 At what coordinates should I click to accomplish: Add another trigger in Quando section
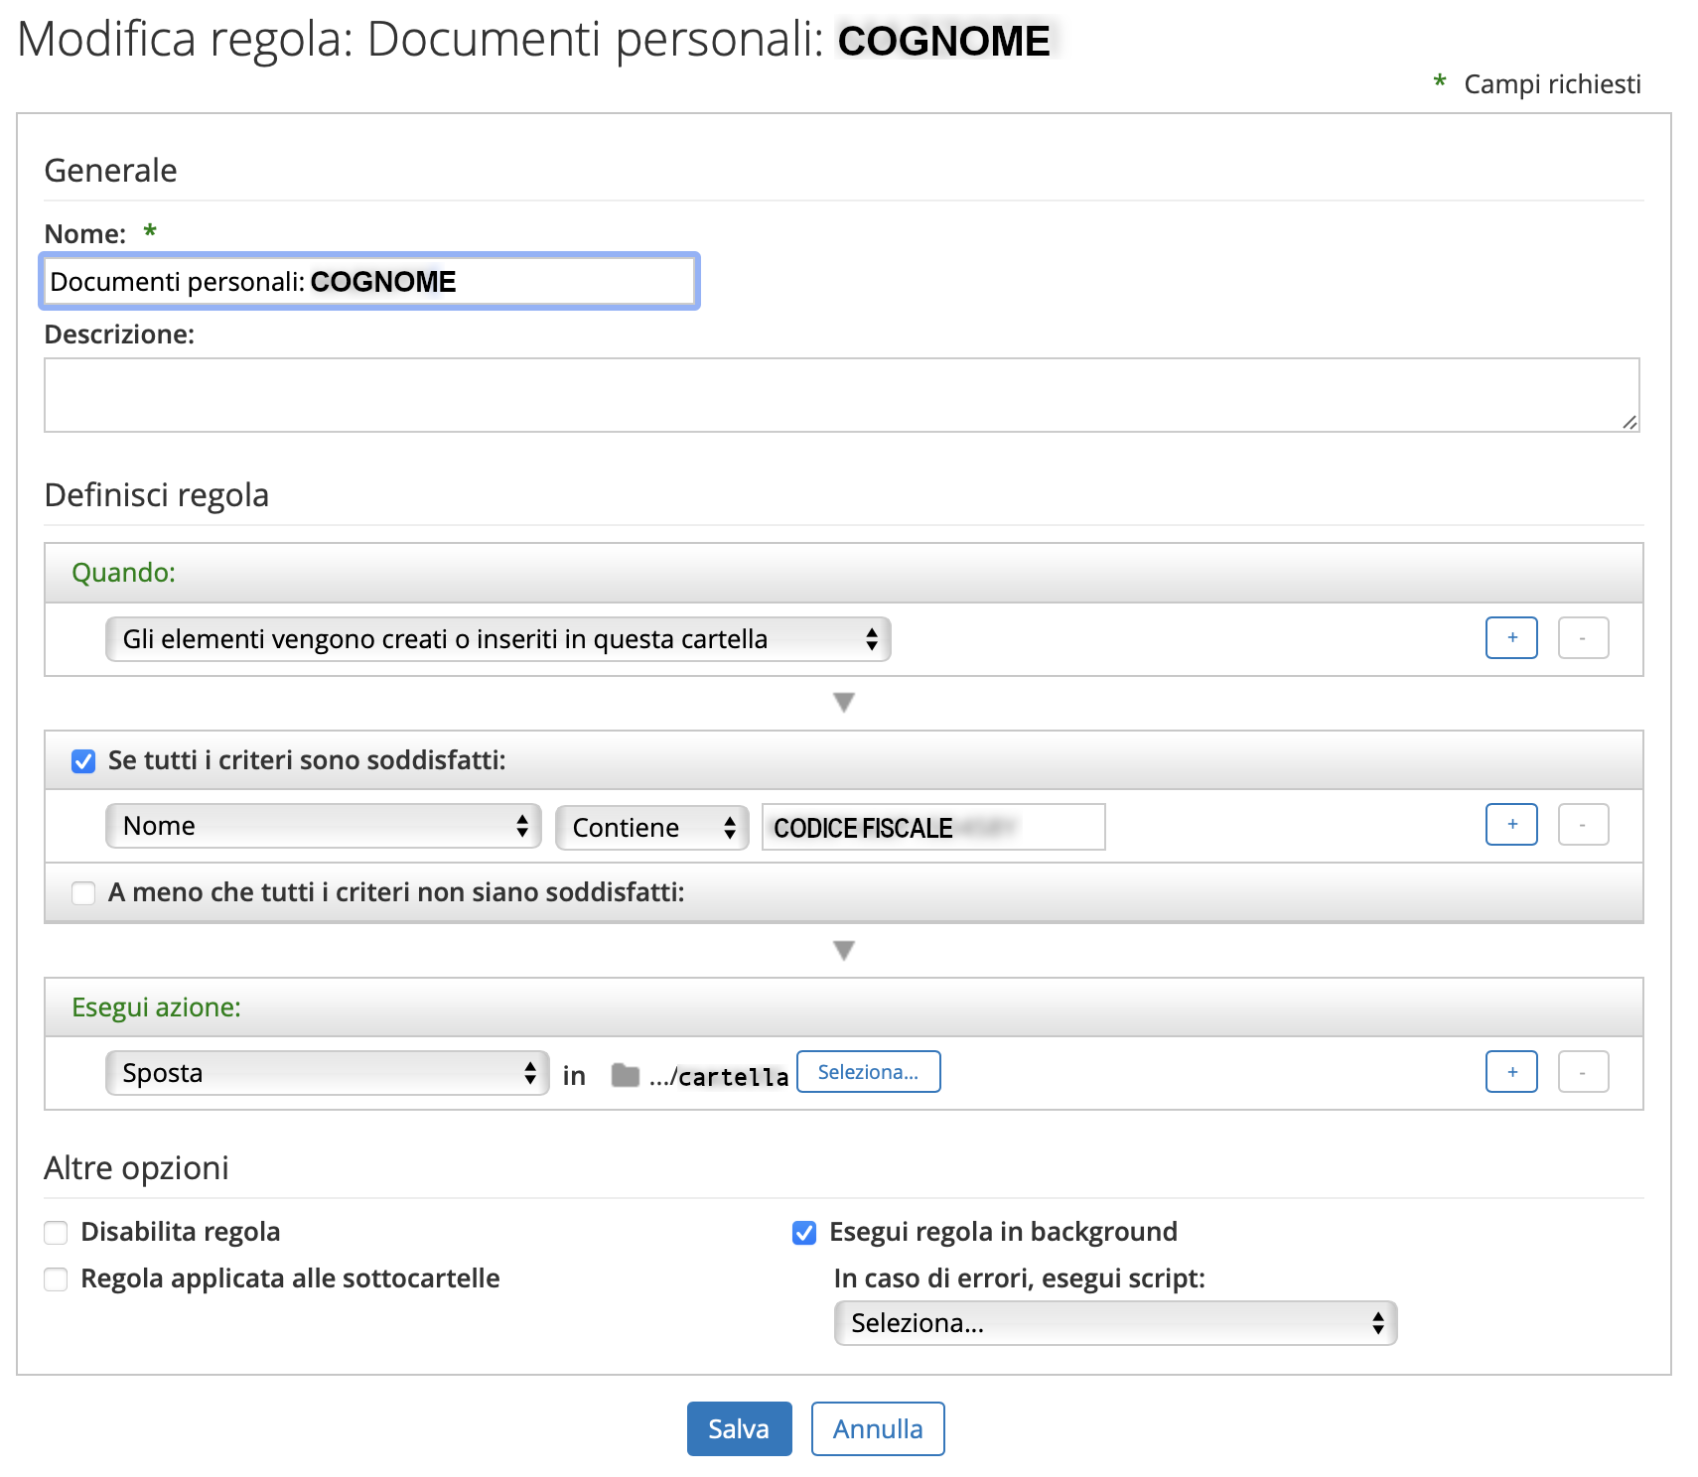coord(1510,637)
